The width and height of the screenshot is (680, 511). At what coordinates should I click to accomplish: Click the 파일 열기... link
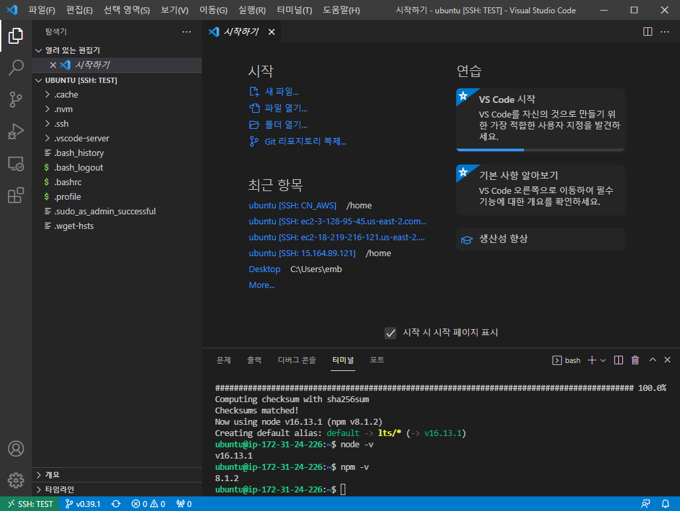[278, 108]
